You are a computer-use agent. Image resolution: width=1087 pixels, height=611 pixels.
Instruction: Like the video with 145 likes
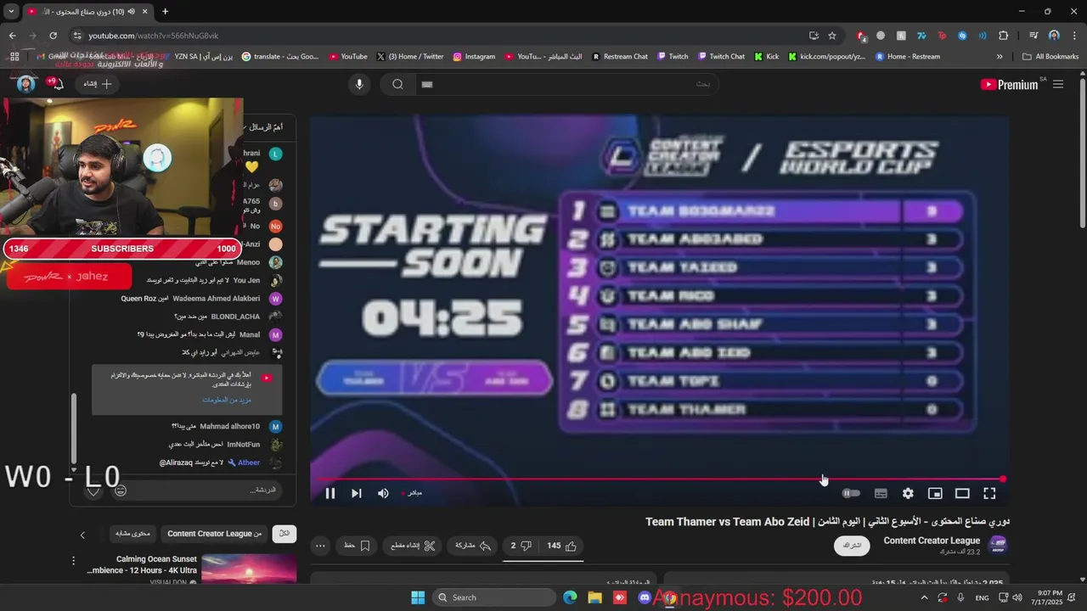pyautogui.click(x=562, y=546)
